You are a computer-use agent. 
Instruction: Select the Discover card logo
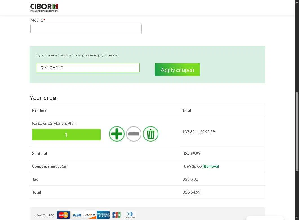[90, 215]
